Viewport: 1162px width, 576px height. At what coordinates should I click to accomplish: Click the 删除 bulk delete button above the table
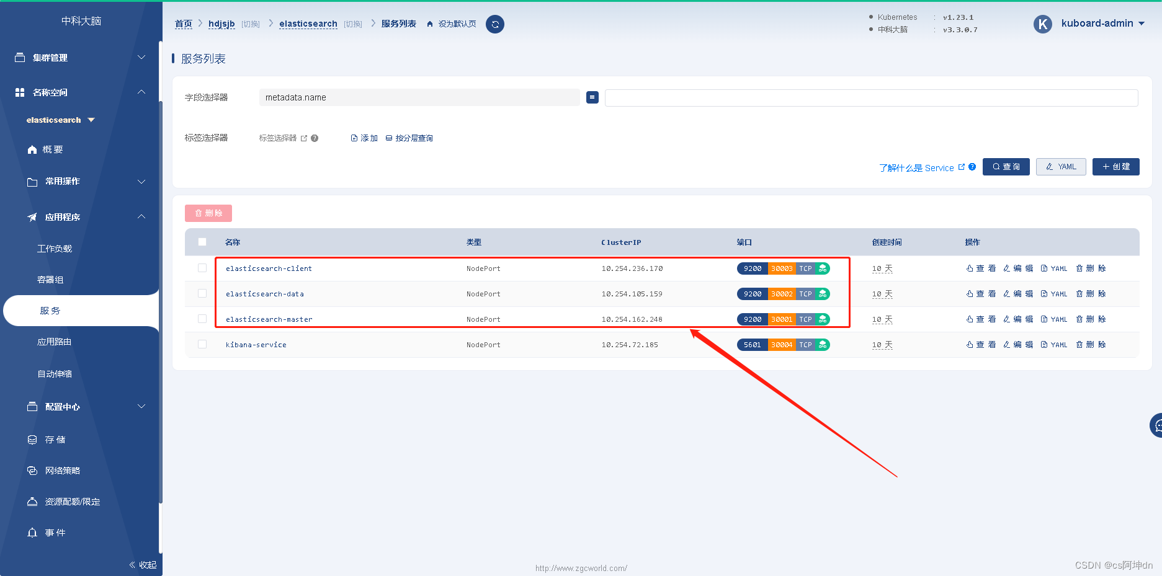[208, 213]
